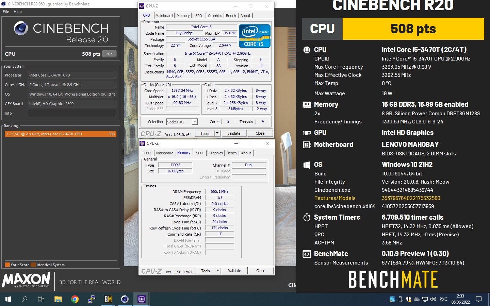Open the BenchMate taskbar icon
This screenshot has width=490, height=306.
point(108,299)
